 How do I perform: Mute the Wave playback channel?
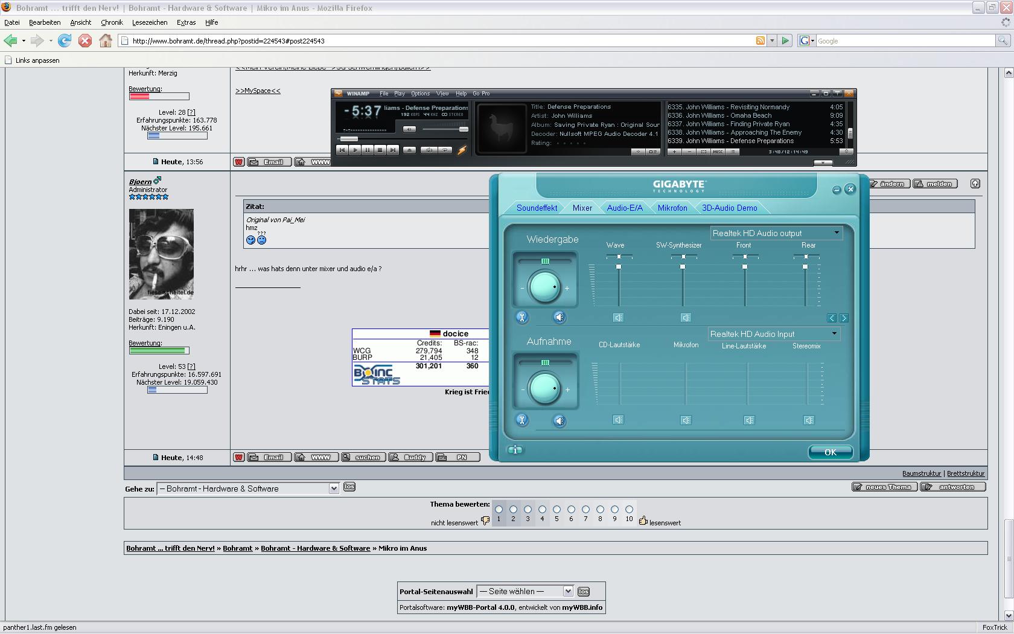click(618, 318)
